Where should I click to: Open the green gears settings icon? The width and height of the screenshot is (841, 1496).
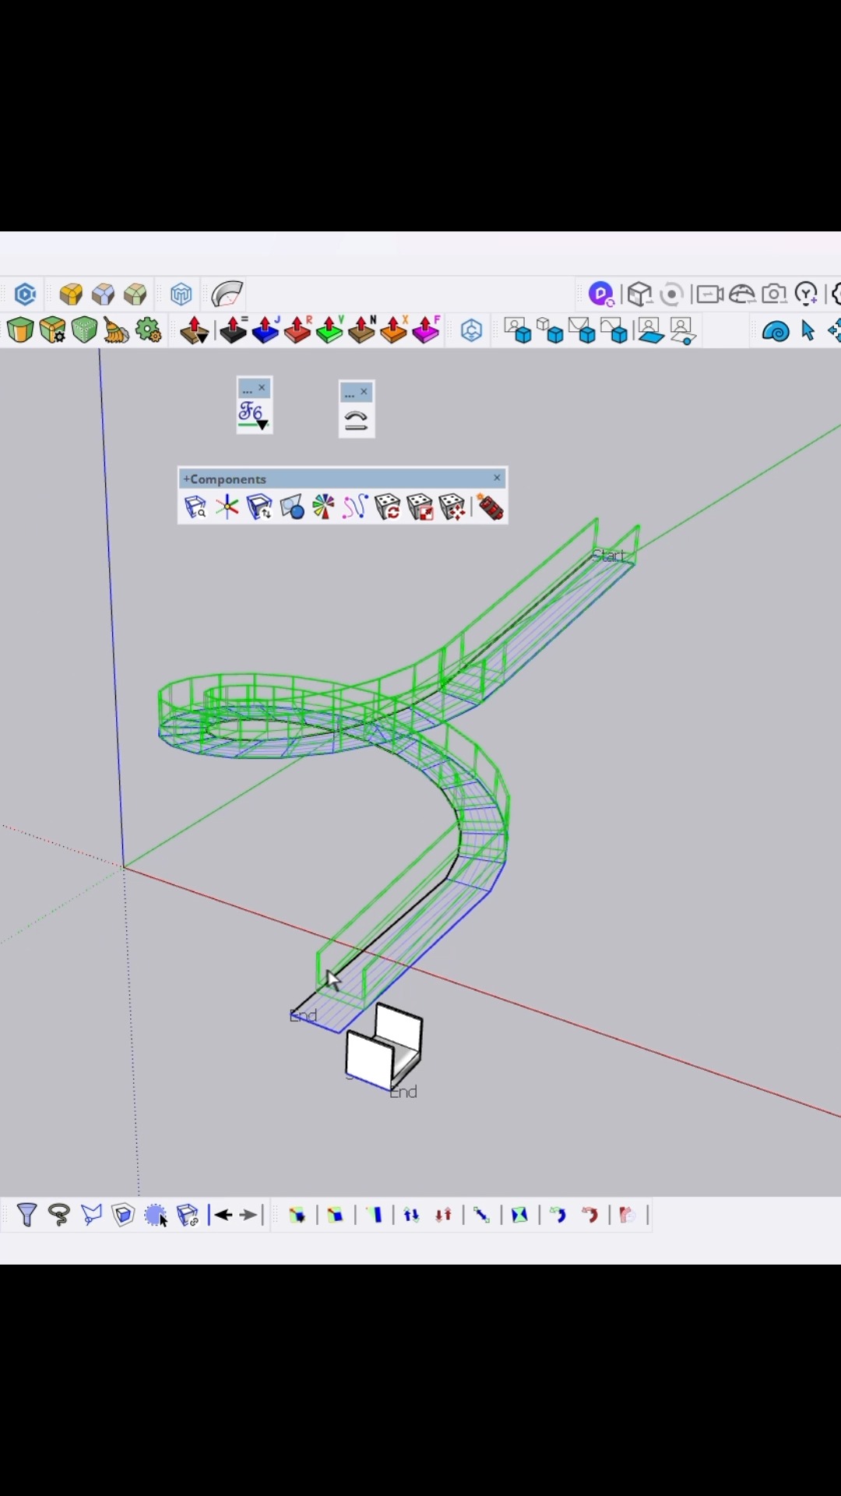tap(148, 330)
